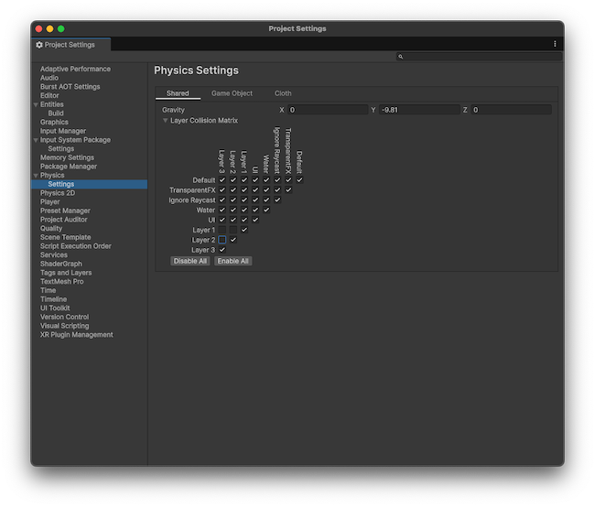Click the Enable All button

(233, 261)
